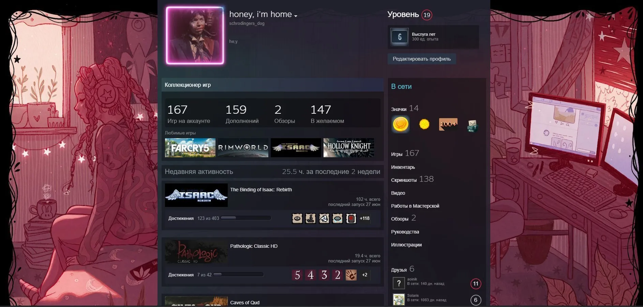This screenshot has height=307, width=643.
Task: Expand the profile name dropdown arrow
Action: tap(296, 16)
